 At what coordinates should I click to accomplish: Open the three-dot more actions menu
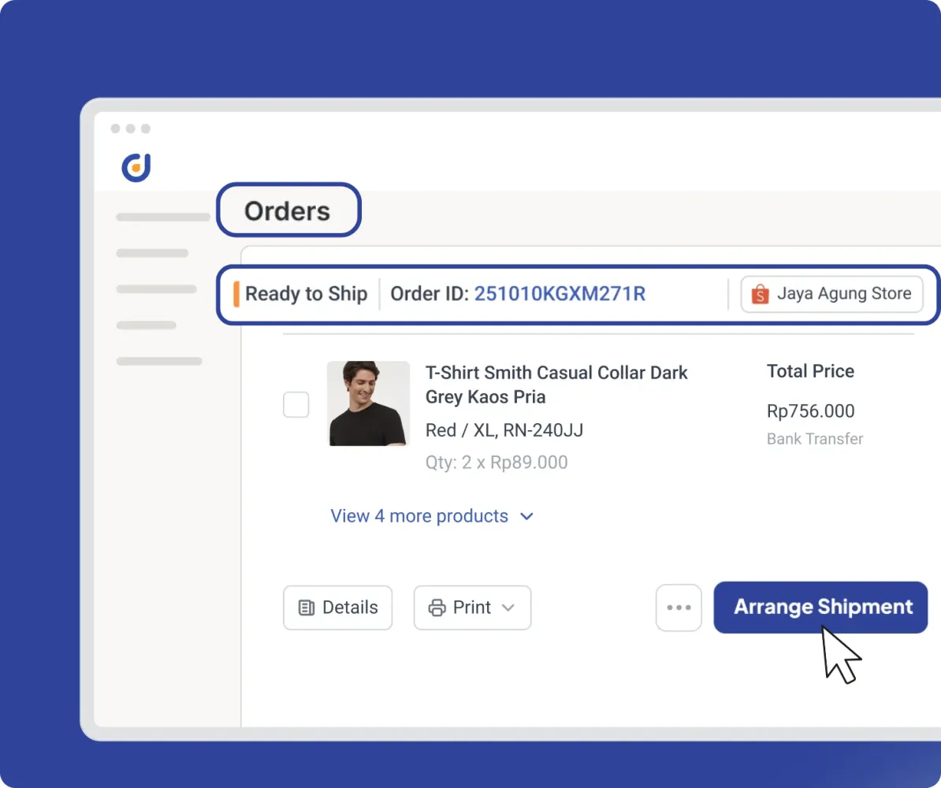pos(679,608)
